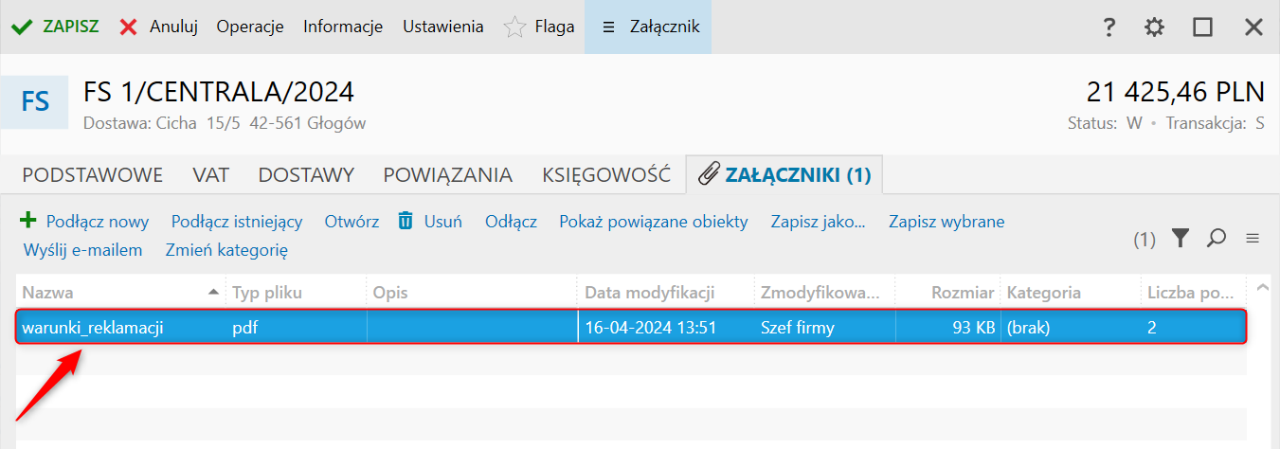Click the 93 KB size cell
Screen dimensions: 1280x449
[948, 328]
